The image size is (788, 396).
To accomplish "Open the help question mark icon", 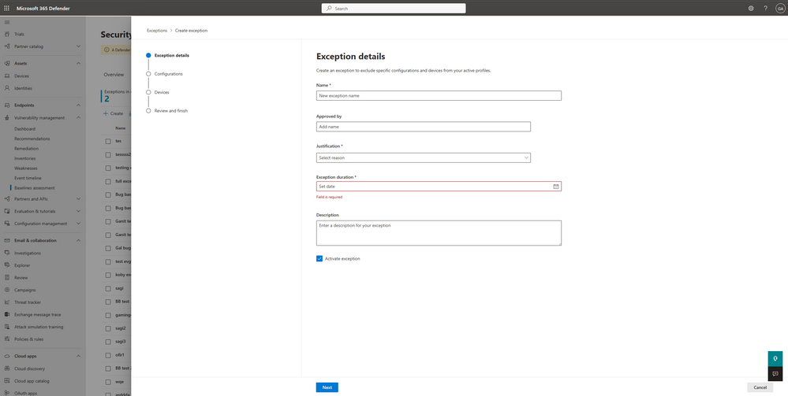I will coord(765,8).
